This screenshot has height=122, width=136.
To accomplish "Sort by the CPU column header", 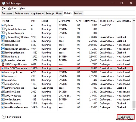I will click(x=78, y=21).
